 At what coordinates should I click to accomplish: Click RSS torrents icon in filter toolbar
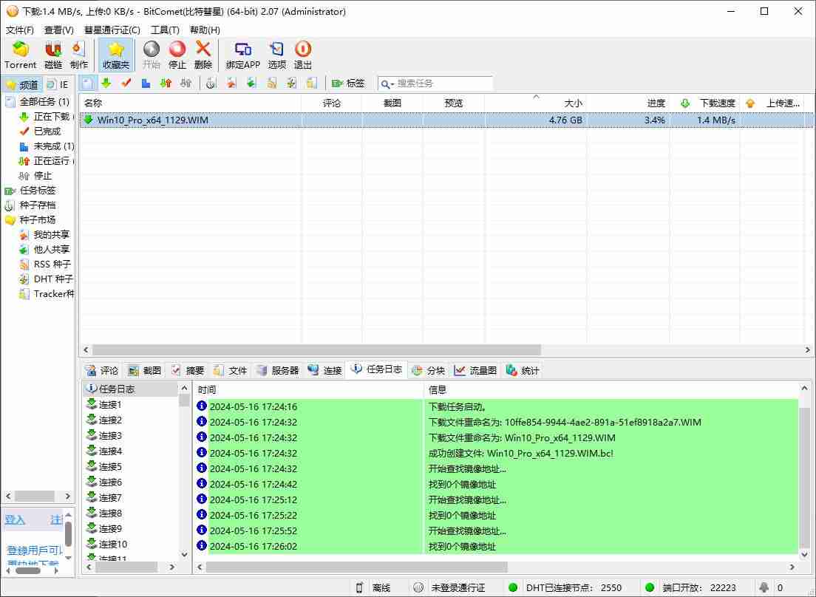pyautogui.click(x=272, y=83)
